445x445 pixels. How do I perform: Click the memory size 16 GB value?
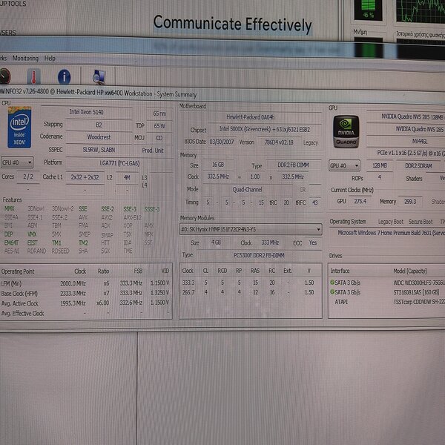click(218, 165)
